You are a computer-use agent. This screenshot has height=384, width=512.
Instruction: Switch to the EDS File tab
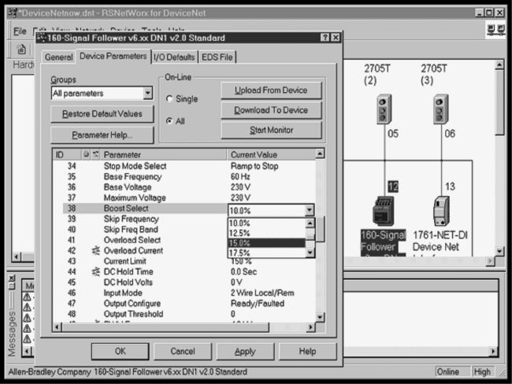point(217,57)
